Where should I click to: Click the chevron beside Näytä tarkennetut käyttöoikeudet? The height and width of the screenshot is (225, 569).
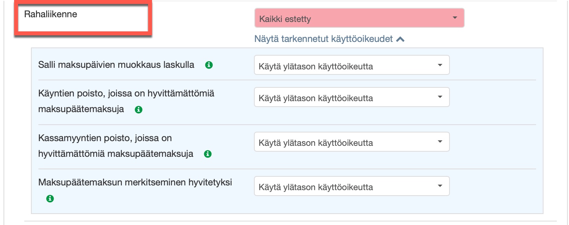point(400,39)
